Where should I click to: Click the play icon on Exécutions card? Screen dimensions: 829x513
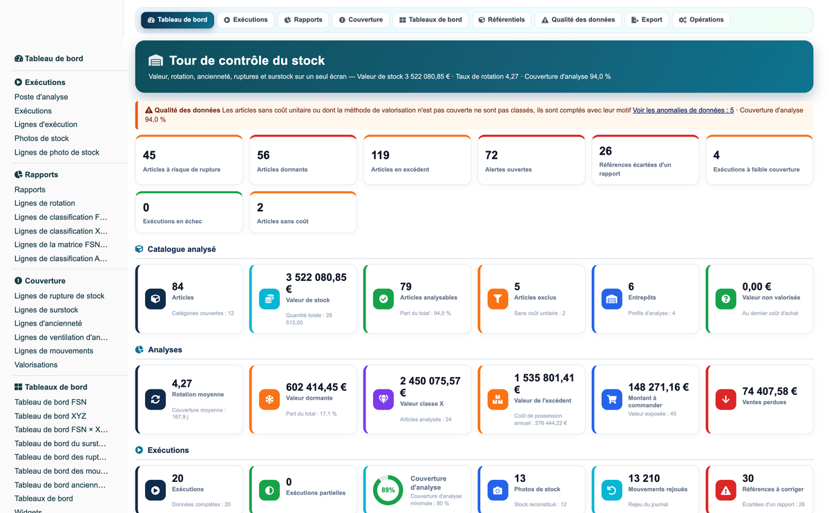155,490
